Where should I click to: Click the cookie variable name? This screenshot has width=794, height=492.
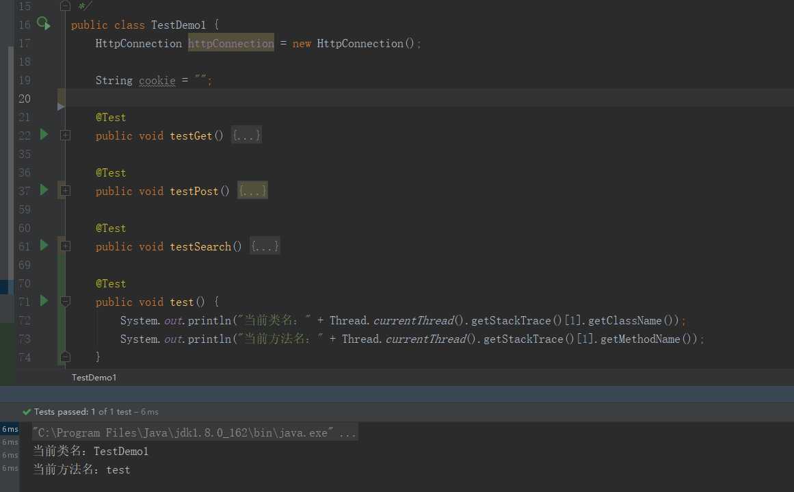tap(157, 81)
